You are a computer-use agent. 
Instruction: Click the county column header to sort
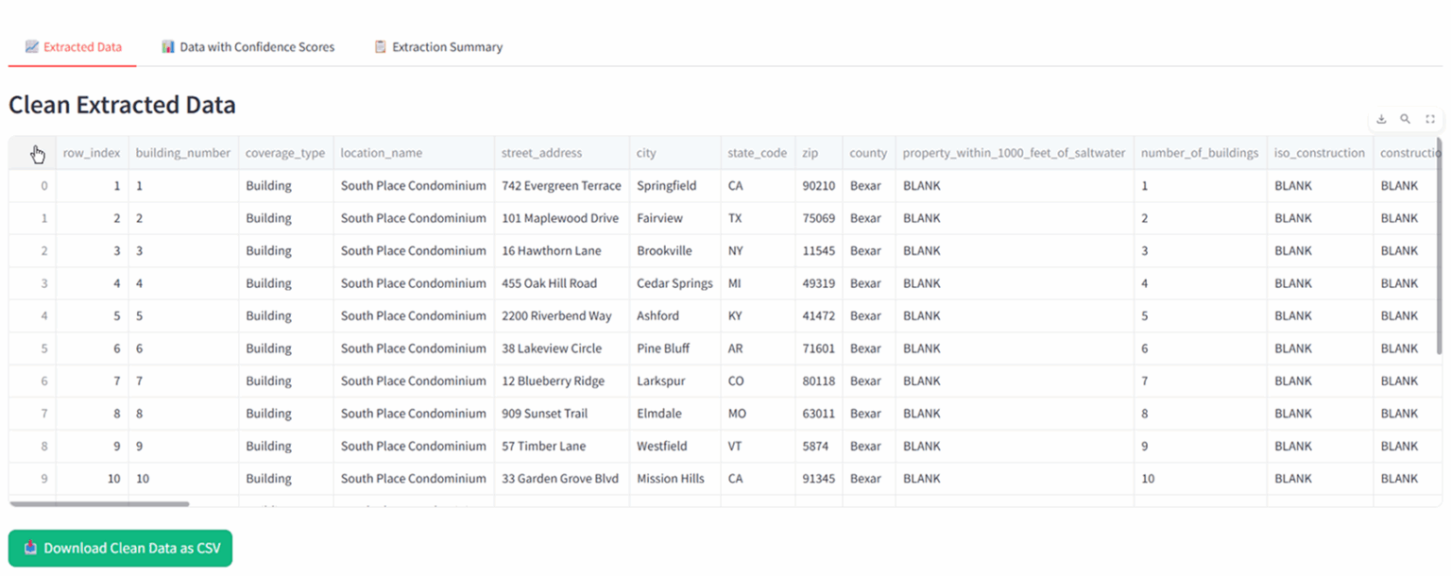[x=867, y=152]
